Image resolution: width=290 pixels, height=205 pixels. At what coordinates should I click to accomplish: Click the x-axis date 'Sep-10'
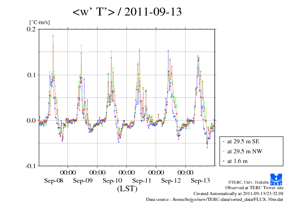pos(112,181)
